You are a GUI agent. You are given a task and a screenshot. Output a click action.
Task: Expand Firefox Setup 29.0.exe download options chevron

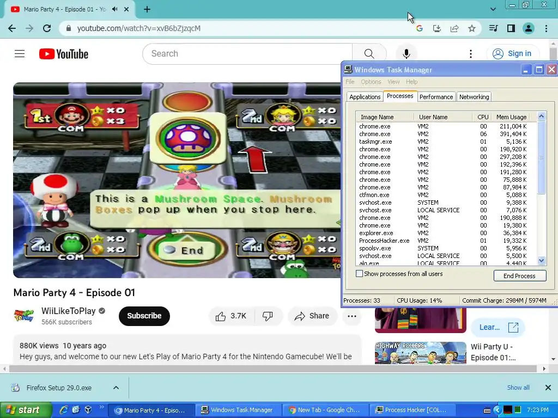[x=116, y=388]
